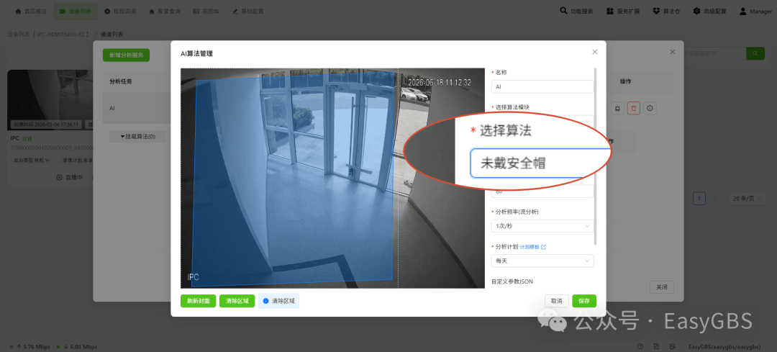Click the document icon in the status bar
The image size is (777, 352).
(655, 346)
